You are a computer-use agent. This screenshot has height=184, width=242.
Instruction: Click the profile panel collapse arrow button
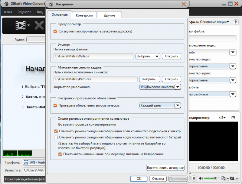pyautogui.click(x=235, y=22)
